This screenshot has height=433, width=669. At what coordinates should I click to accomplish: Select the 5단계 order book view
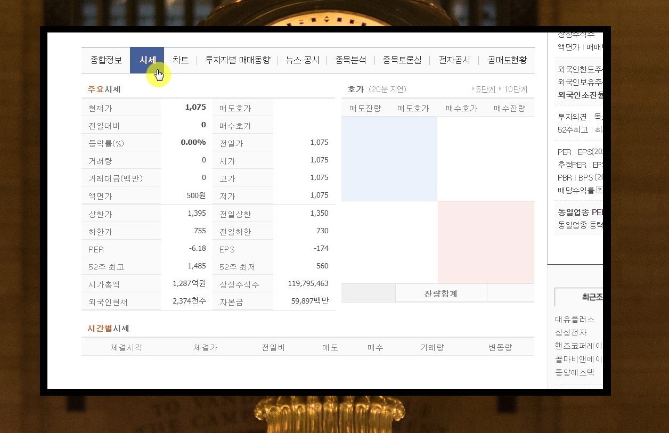tap(486, 89)
